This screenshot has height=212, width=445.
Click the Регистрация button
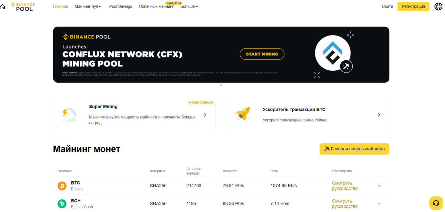(413, 6)
